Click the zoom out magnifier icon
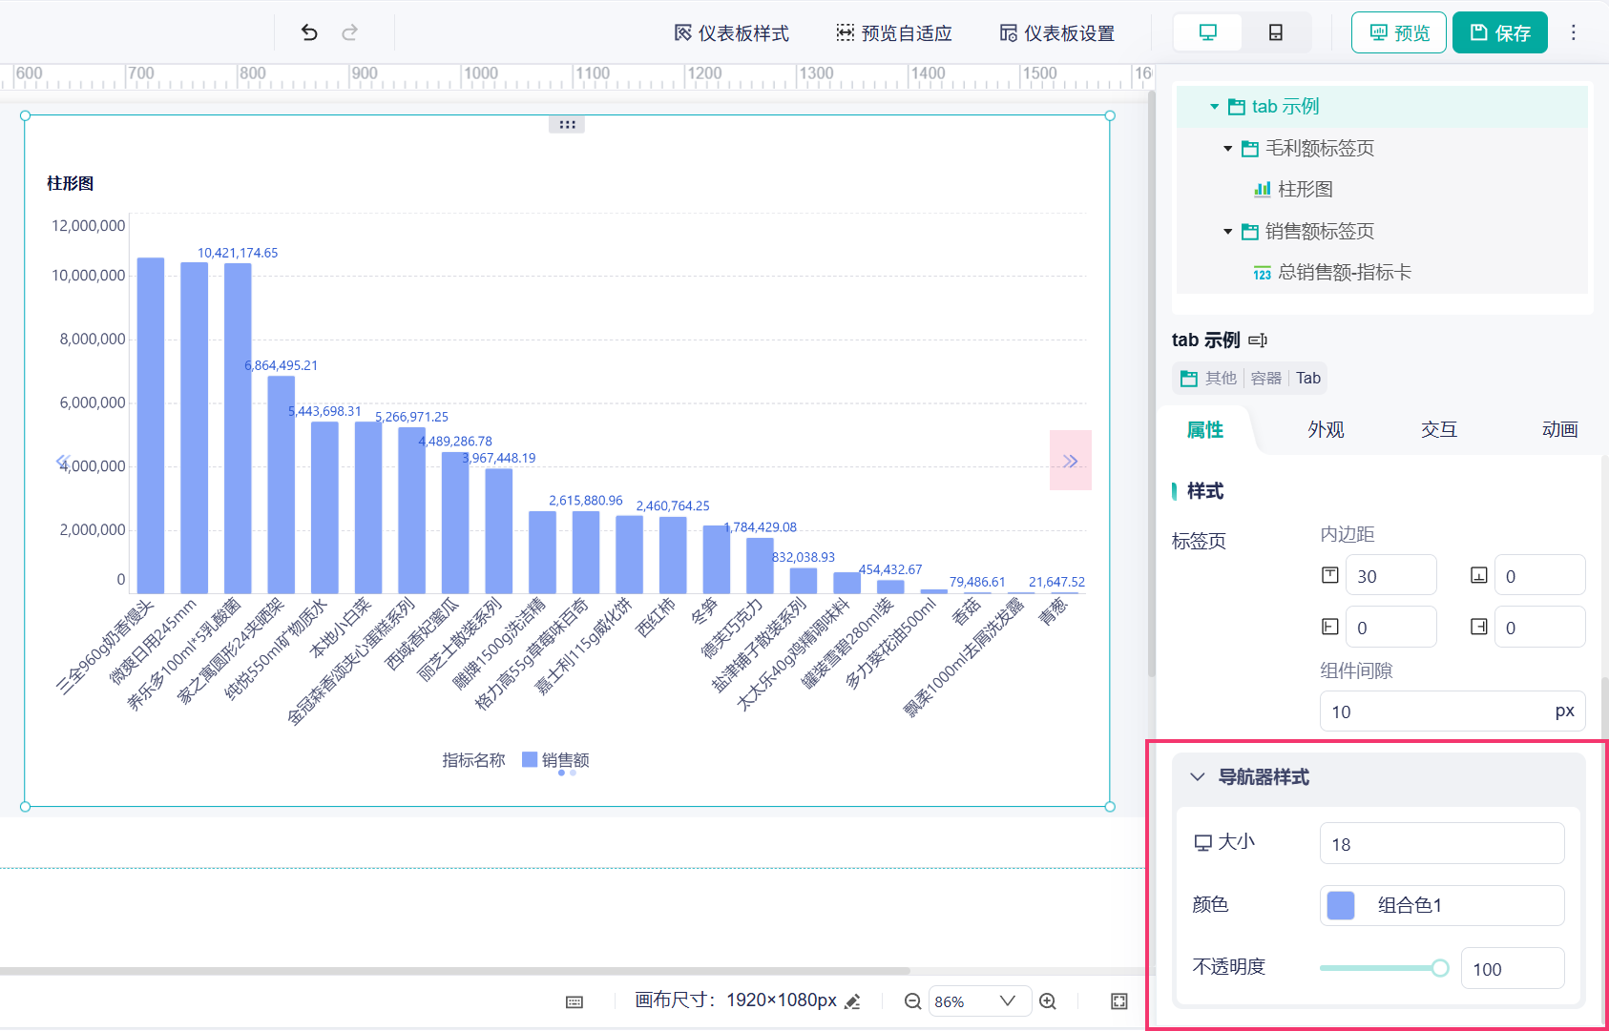 (912, 1001)
